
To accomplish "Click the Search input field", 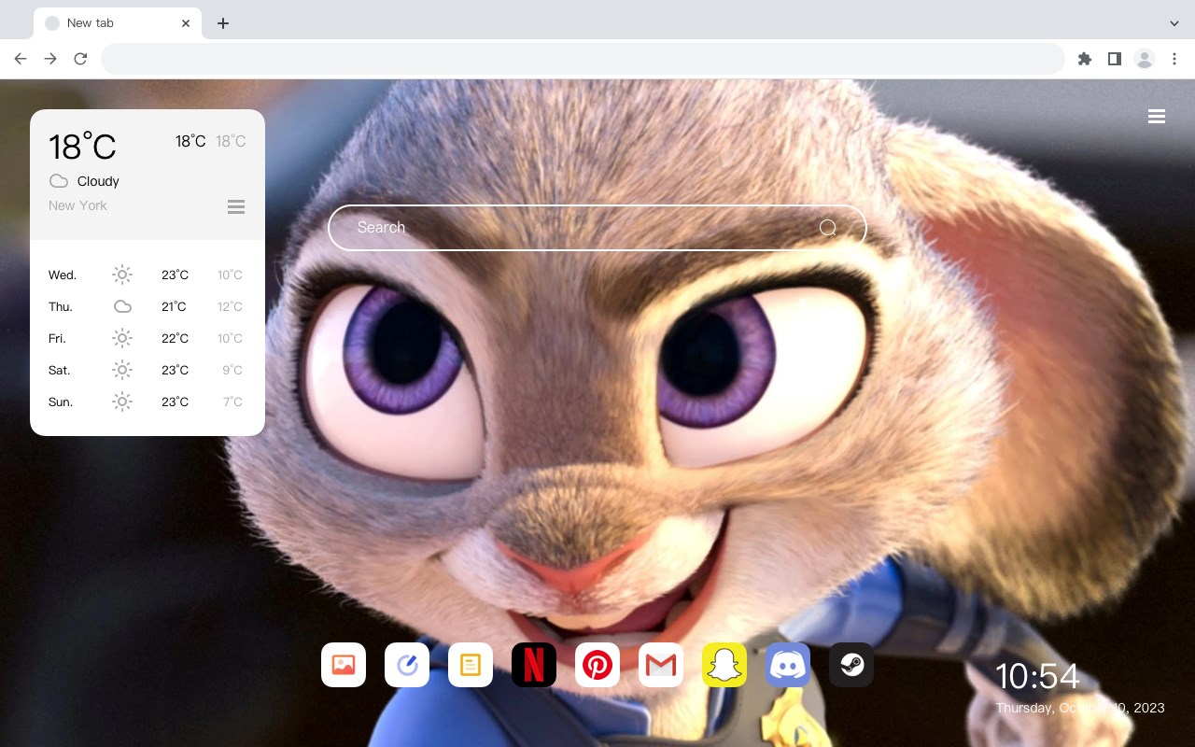I will 597,228.
